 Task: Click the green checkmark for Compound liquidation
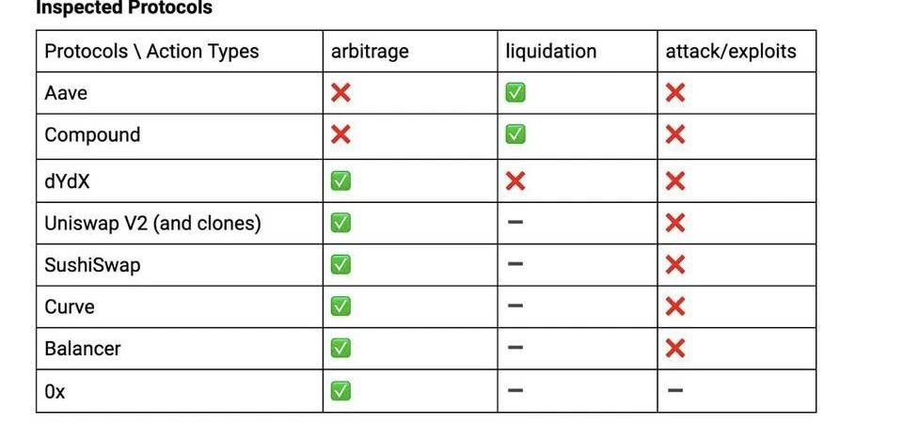pyautogui.click(x=515, y=135)
